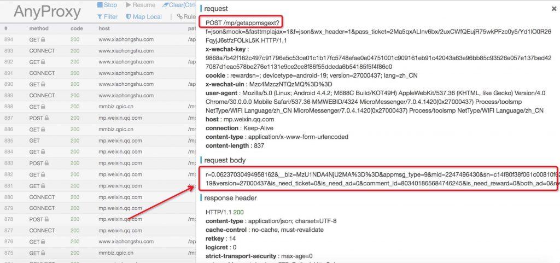
Task: Select status code 200 in row 889
Action: (x=75, y=96)
